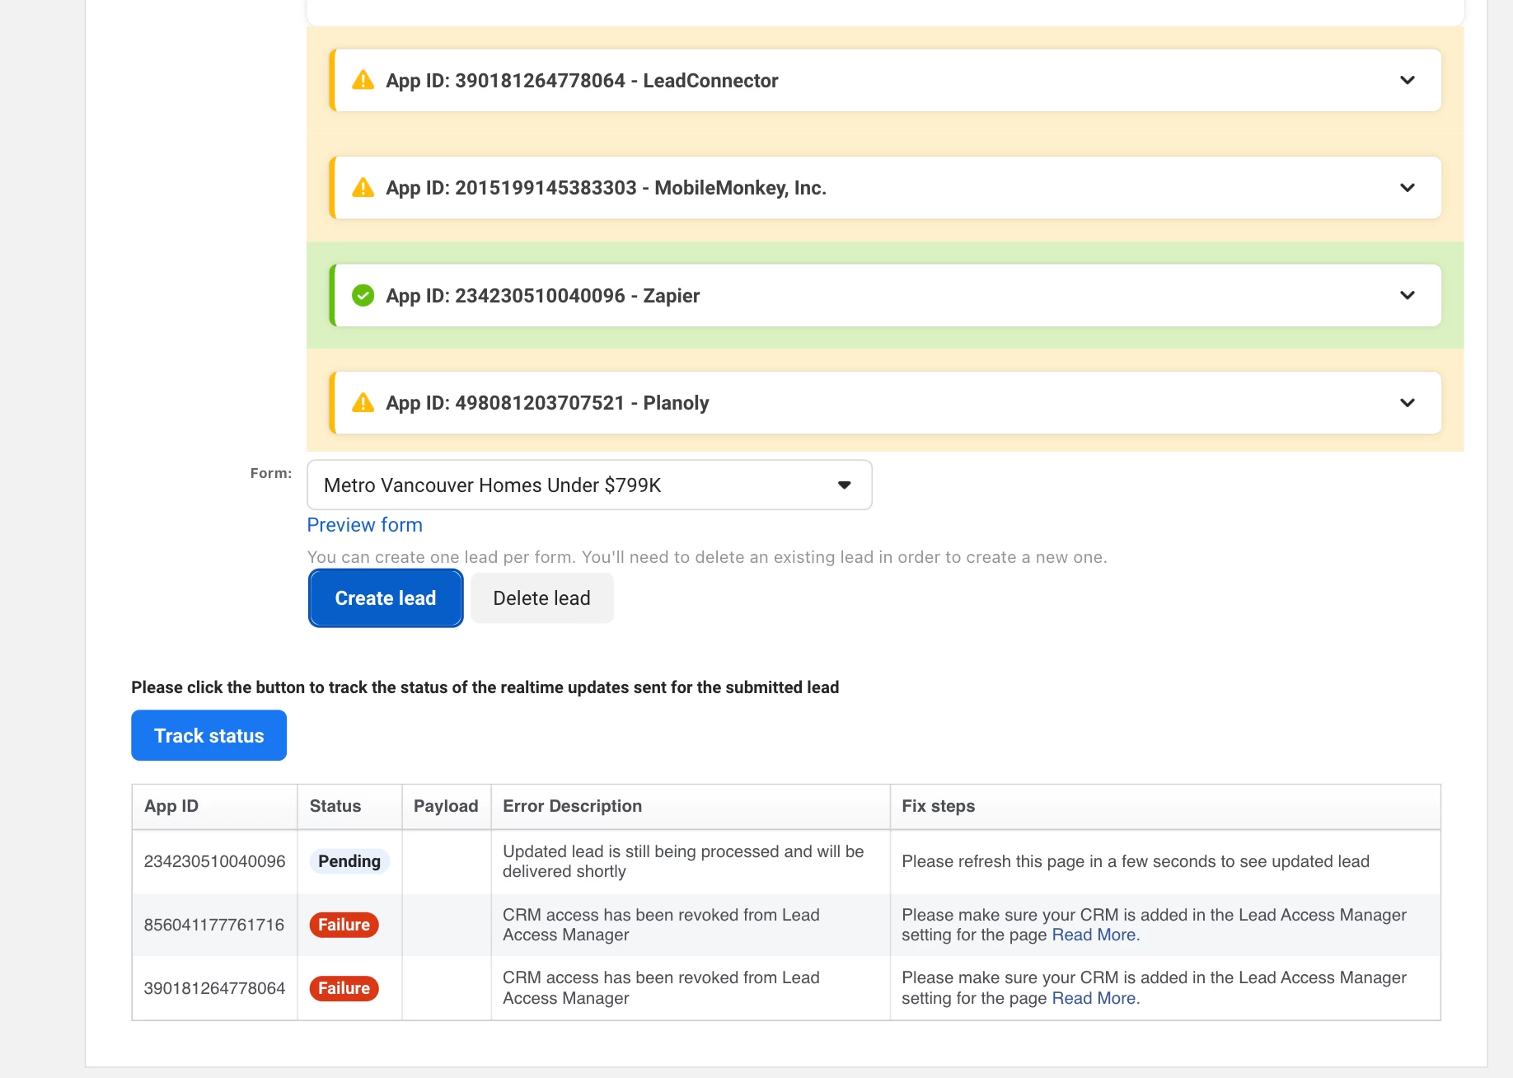
Task: Click the Zapier green checkmark icon
Action: [x=363, y=295]
